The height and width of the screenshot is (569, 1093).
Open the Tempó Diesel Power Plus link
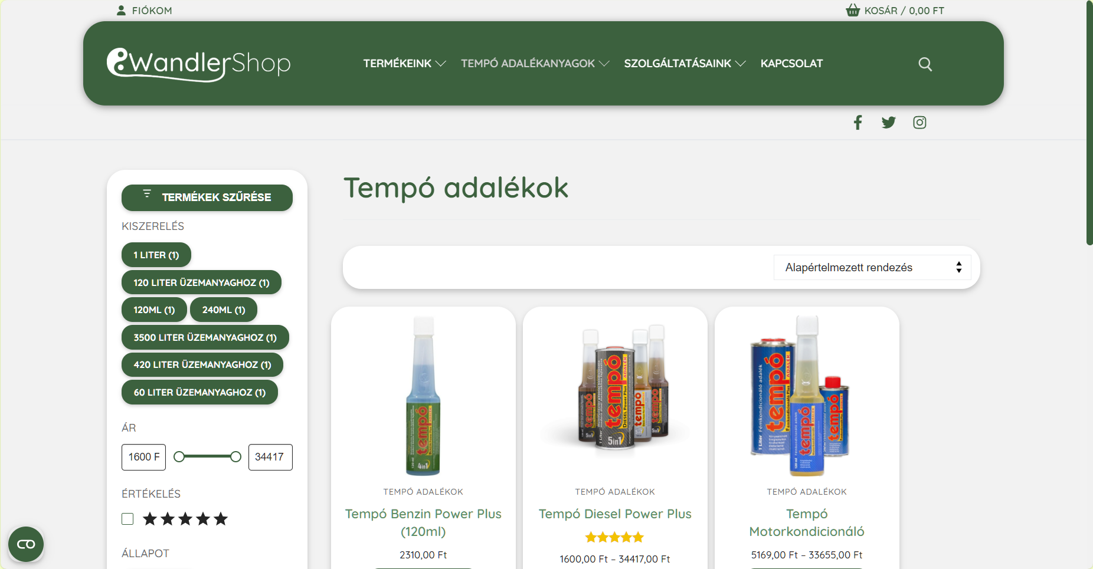(x=614, y=514)
